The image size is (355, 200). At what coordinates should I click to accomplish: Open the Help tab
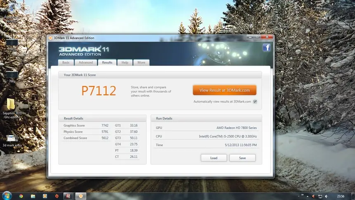125,62
